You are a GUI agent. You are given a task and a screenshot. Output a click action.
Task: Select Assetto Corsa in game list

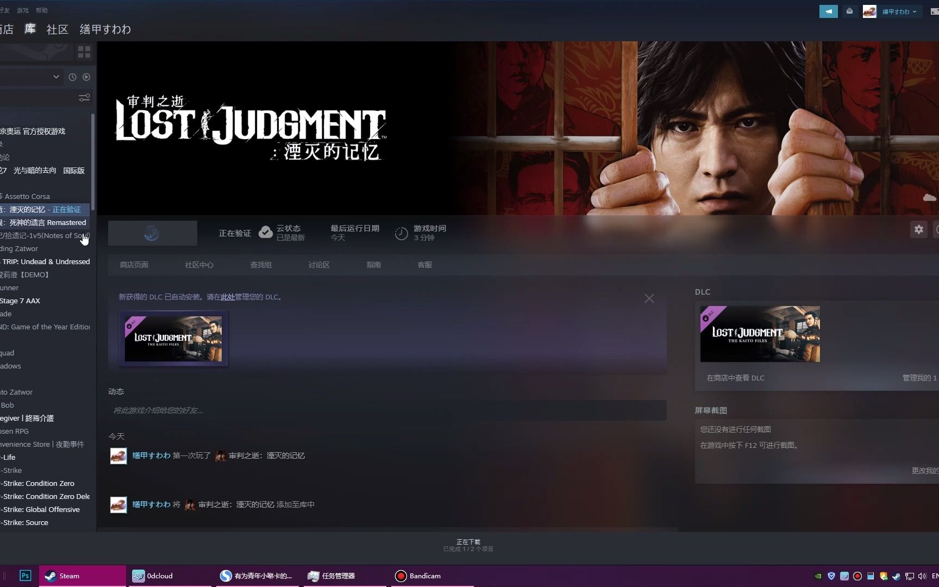point(45,196)
